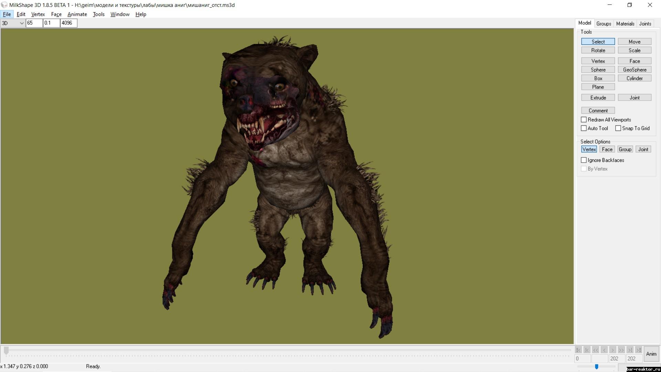Open the Window menu

[x=120, y=14]
